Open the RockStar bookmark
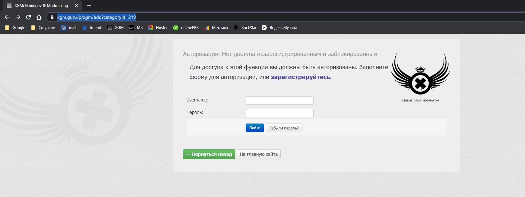 point(245,28)
